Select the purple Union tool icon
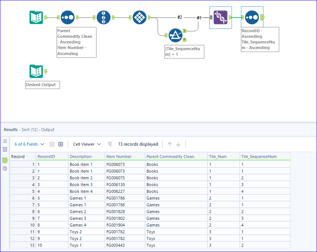The width and height of the screenshot is (317, 252). [220, 17]
